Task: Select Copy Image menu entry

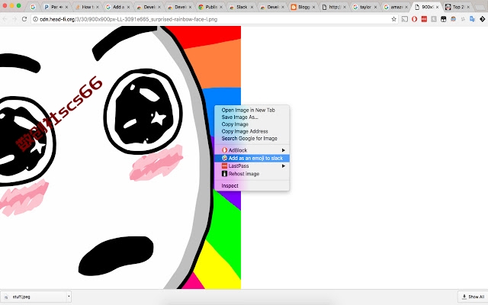Action: (235, 124)
